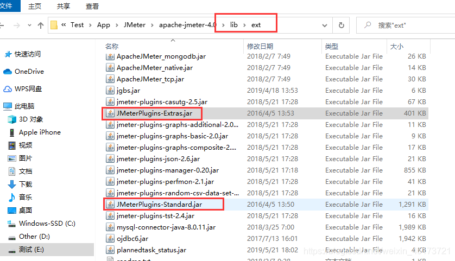Screen dimensions: 455x261
Task: Click the 图片 folder icon in sidebar
Action: pyautogui.click(x=11, y=158)
